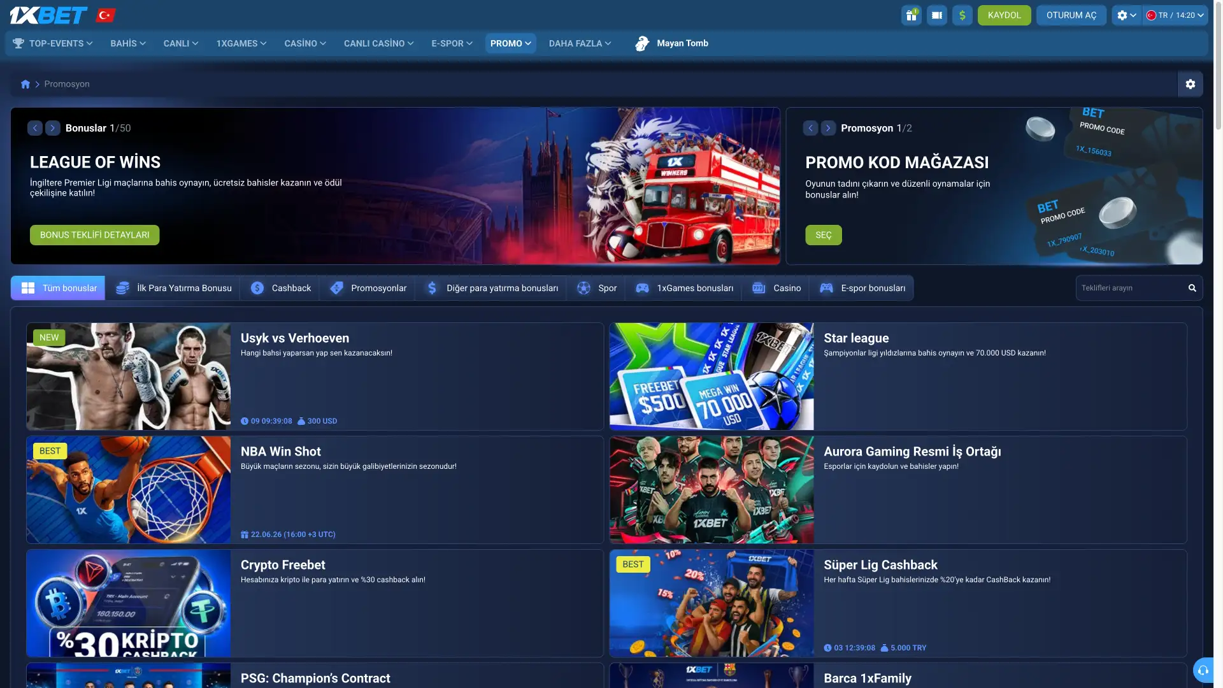The image size is (1223, 688).
Task: Expand the CANLI CASİNO menu
Action: [379, 43]
